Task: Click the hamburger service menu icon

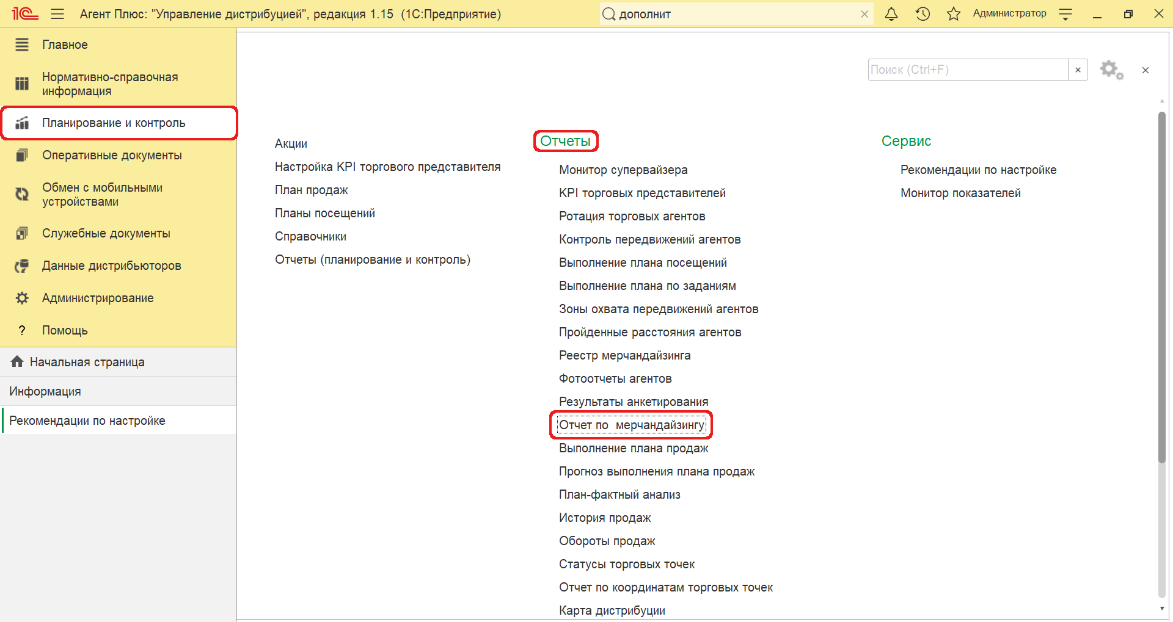Action: pyautogui.click(x=57, y=14)
